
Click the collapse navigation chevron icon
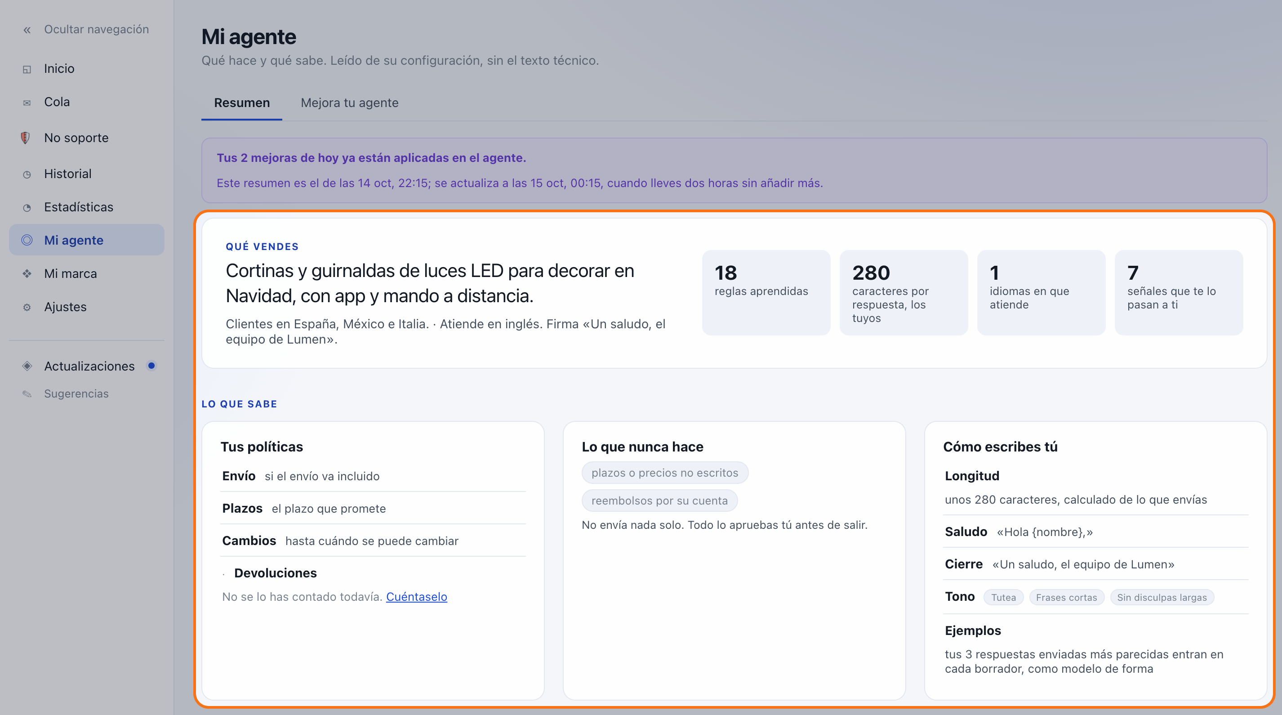point(27,30)
